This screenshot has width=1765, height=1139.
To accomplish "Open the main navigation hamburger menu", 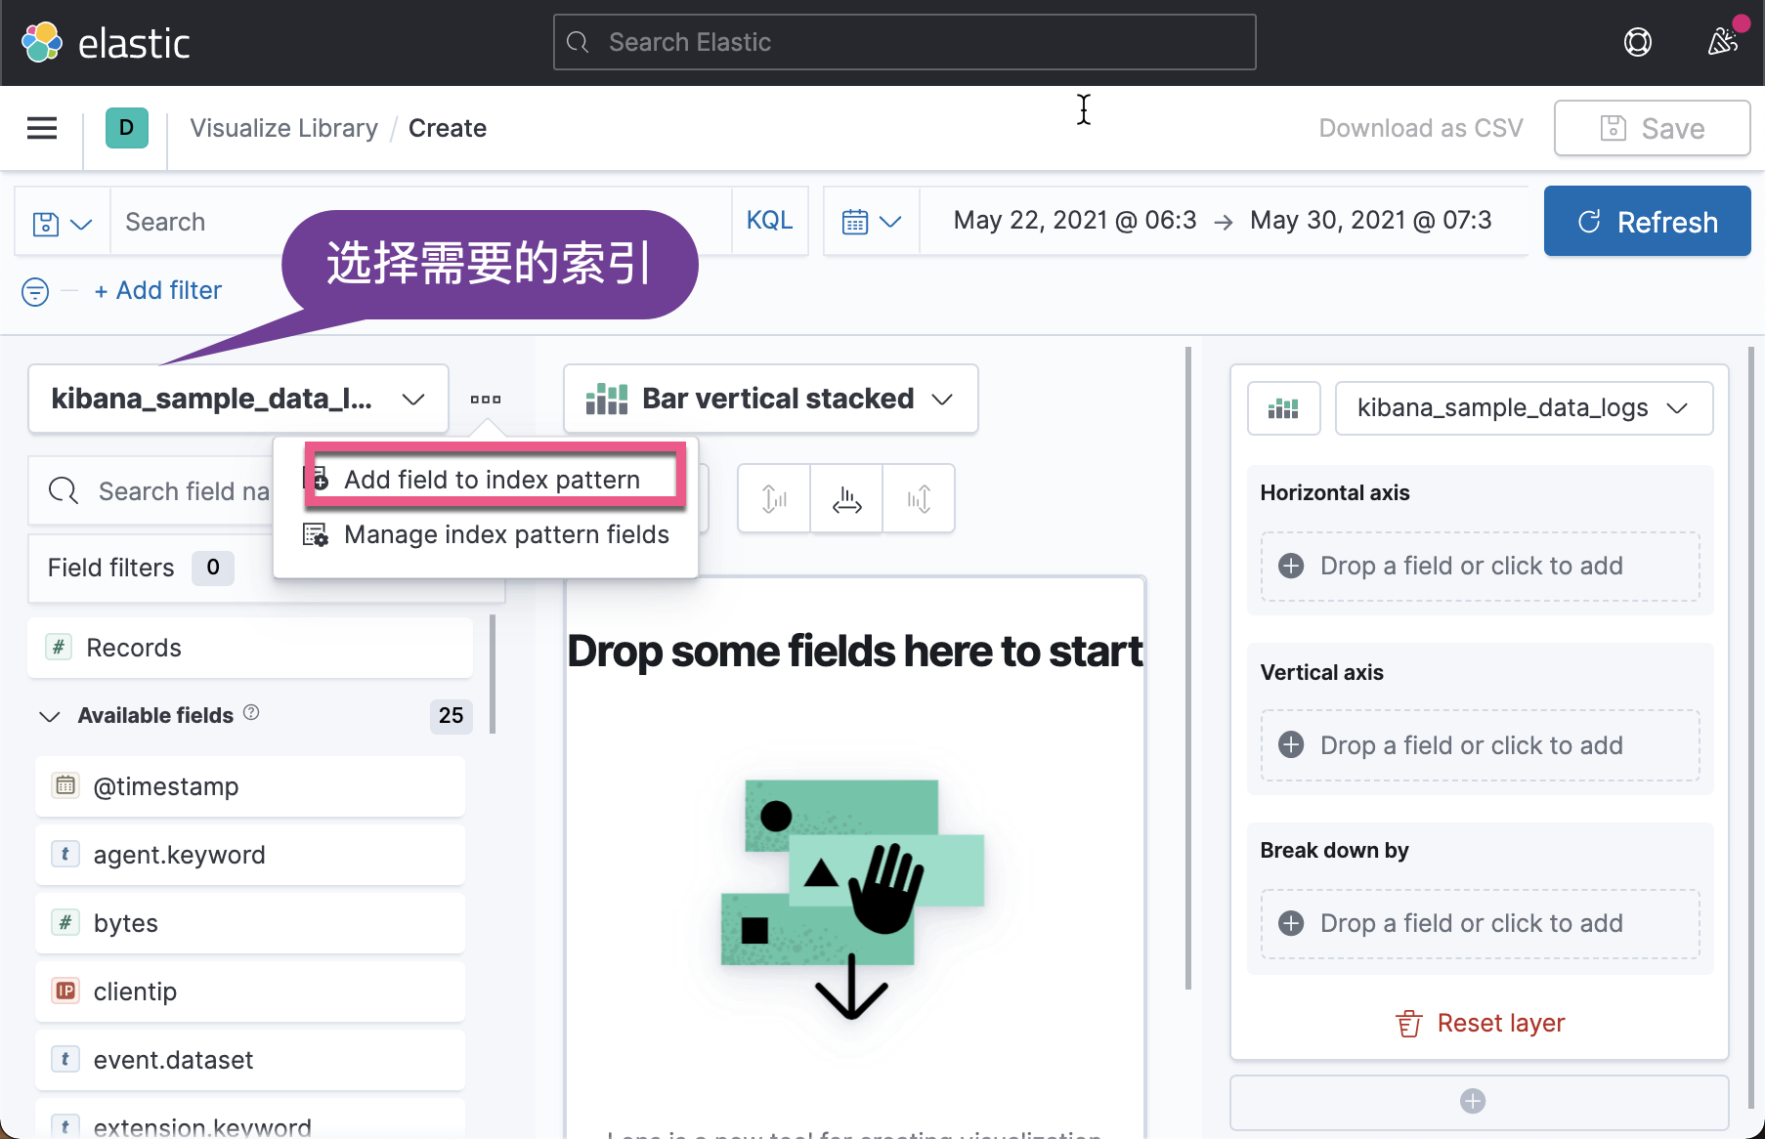I will tap(41, 128).
